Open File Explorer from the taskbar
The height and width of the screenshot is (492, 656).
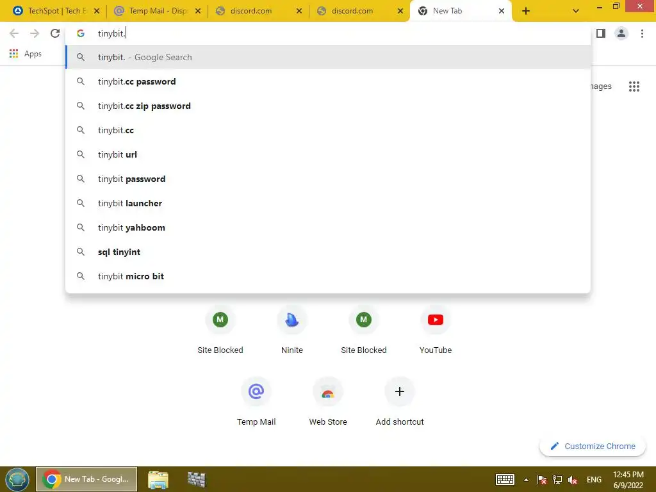pos(158,479)
